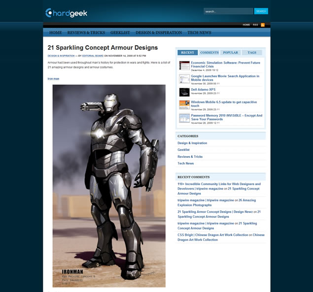This screenshot has width=313, height=292.
Task: Open the Editorial Board author link
Action: click(x=93, y=56)
